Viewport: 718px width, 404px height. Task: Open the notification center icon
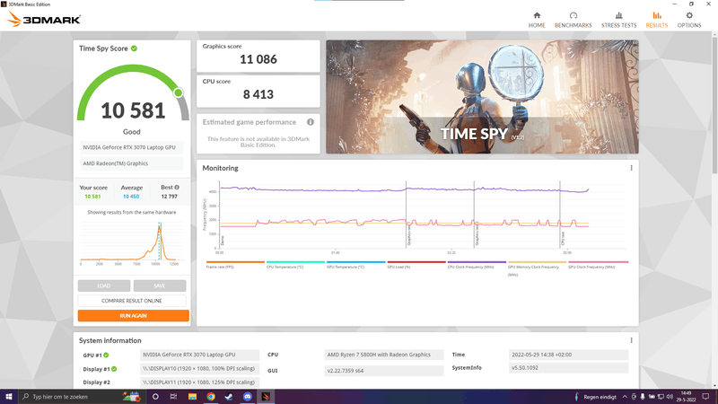coord(705,397)
